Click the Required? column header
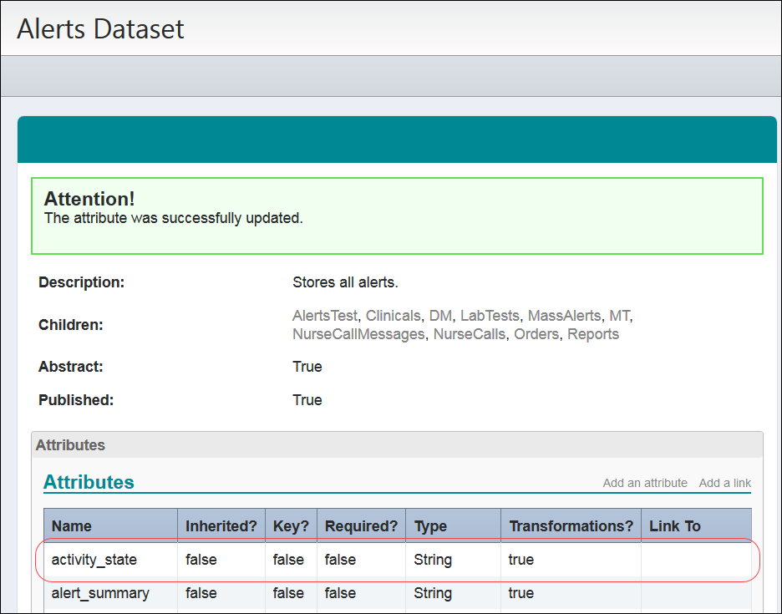The width and height of the screenshot is (782, 614). [361, 525]
